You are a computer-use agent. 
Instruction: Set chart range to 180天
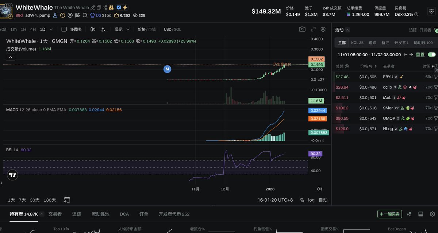pos(50,200)
